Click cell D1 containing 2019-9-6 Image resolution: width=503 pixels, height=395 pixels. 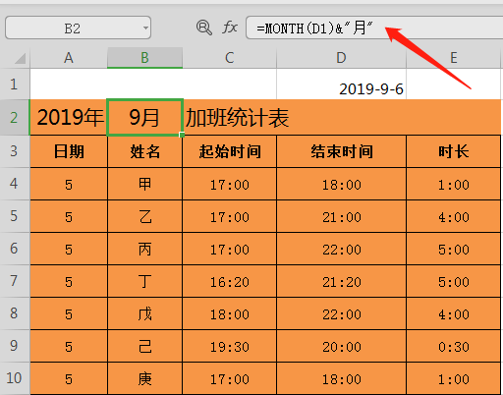[341, 84]
